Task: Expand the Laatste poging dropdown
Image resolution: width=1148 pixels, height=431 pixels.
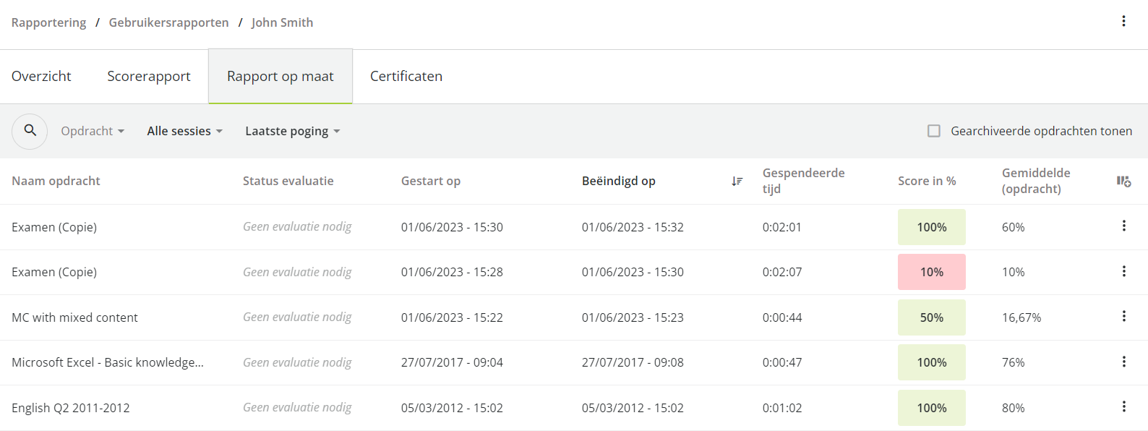Action: 293,131
